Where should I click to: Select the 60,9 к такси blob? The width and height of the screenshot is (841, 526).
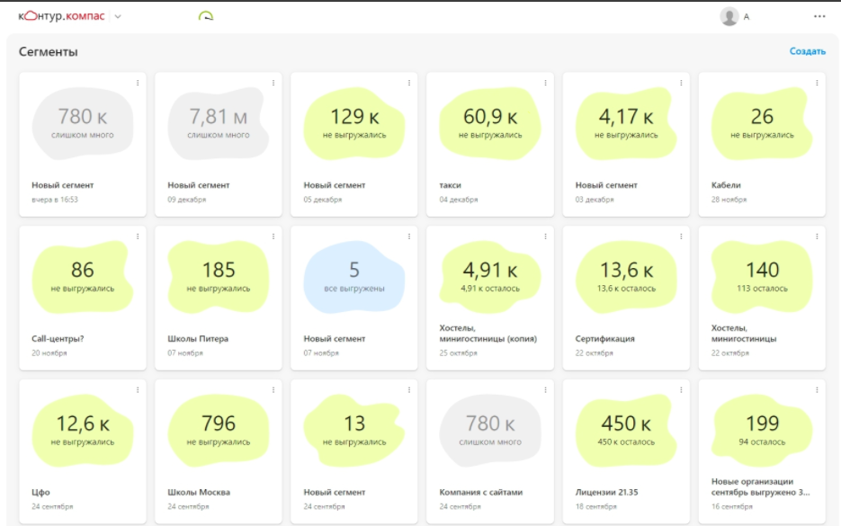(x=490, y=124)
